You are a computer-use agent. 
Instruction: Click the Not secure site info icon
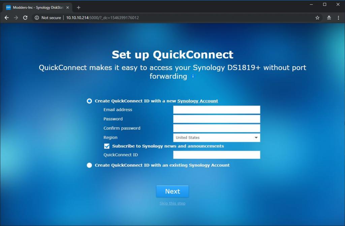click(37, 18)
